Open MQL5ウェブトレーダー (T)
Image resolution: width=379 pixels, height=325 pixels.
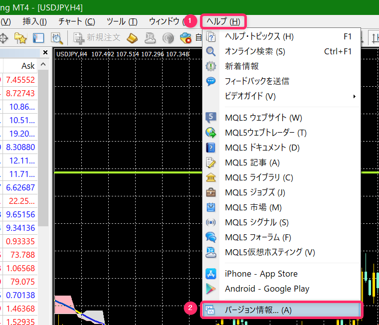(x=282, y=133)
